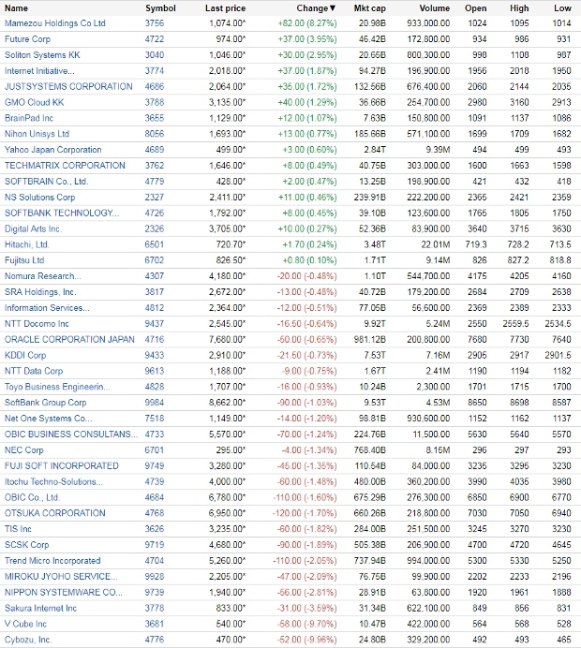Viewport: 581px width, 648px height.
Task: Sort by Last price column header
Action: (x=225, y=8)
